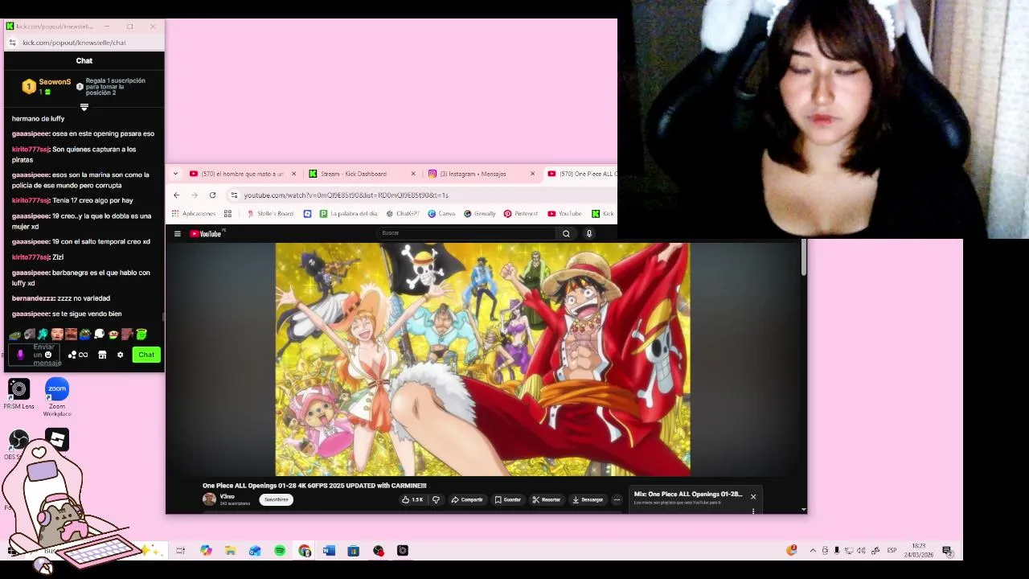Screen dimensions: 1029x579
Task: Click Recortar clip button
Action: tap(547, 499)
